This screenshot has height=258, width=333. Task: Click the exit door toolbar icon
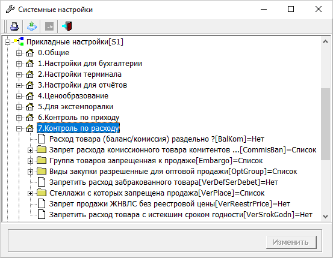pyautogui.click(x=67, y=26)
